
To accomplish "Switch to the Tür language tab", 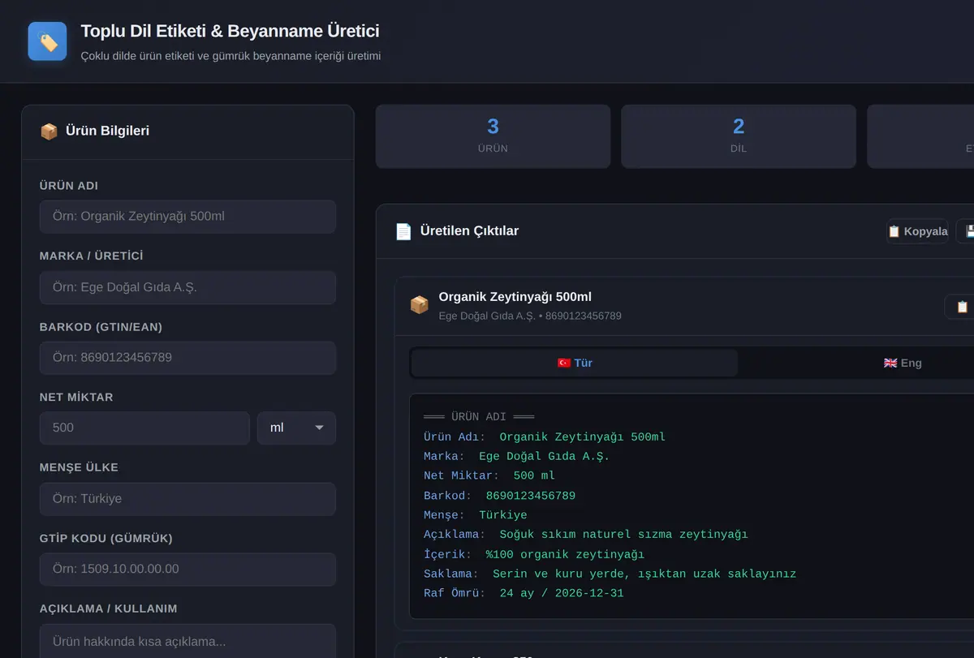I will (575, 363).
